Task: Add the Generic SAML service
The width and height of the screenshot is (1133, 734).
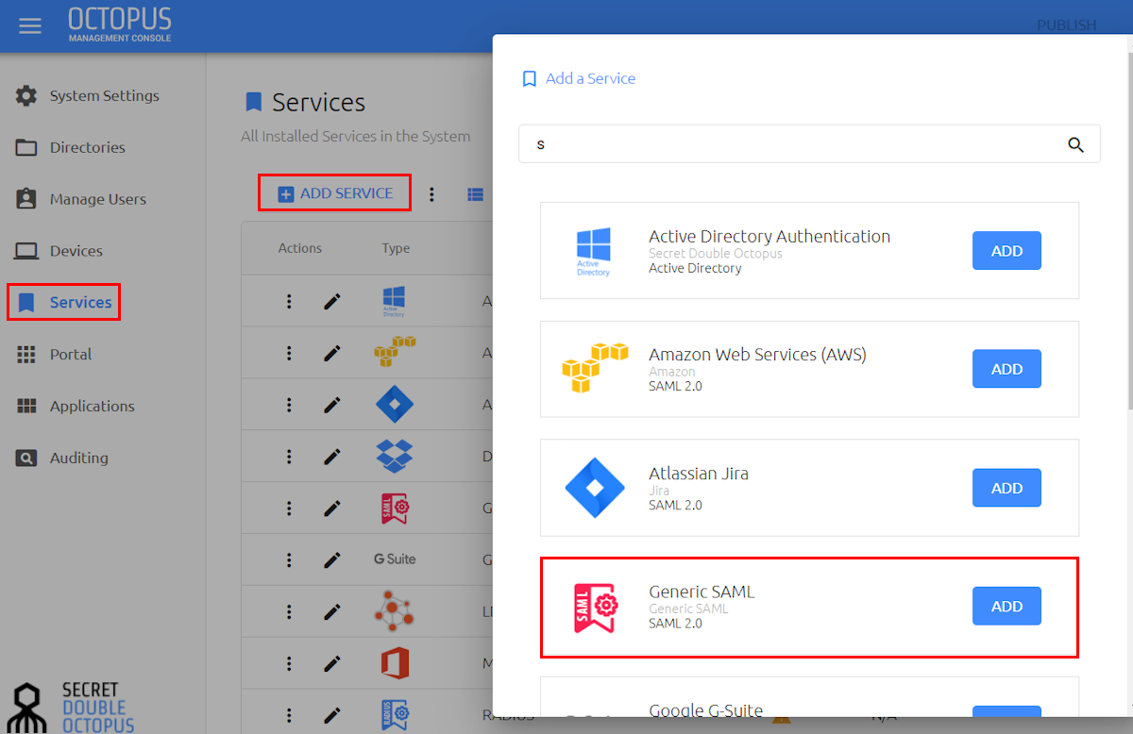Action: [1006, 607]
